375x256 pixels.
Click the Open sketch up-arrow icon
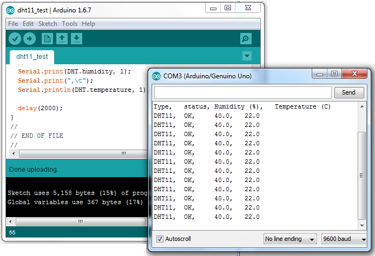62,39
